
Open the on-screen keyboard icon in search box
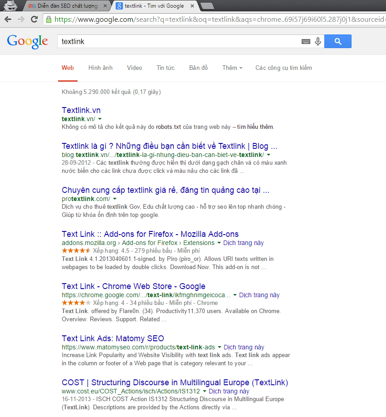[306, 41]
